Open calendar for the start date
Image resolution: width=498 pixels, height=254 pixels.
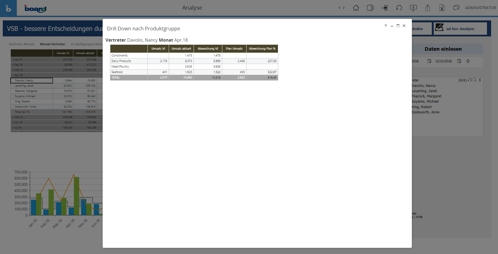click(429, 61)
